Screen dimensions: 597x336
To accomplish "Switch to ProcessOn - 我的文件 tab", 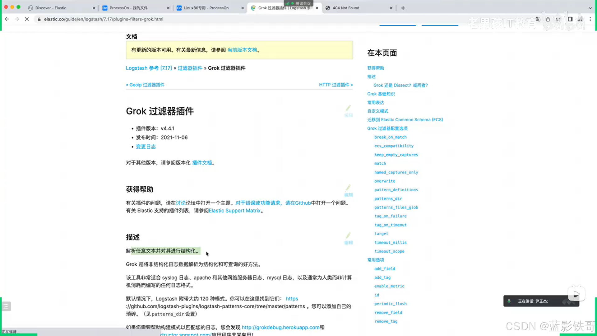I will 128,8.
